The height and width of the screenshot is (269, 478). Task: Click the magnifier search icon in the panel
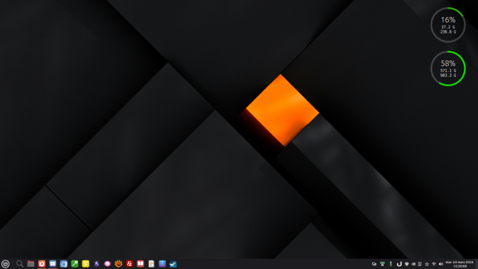point(20,264)
